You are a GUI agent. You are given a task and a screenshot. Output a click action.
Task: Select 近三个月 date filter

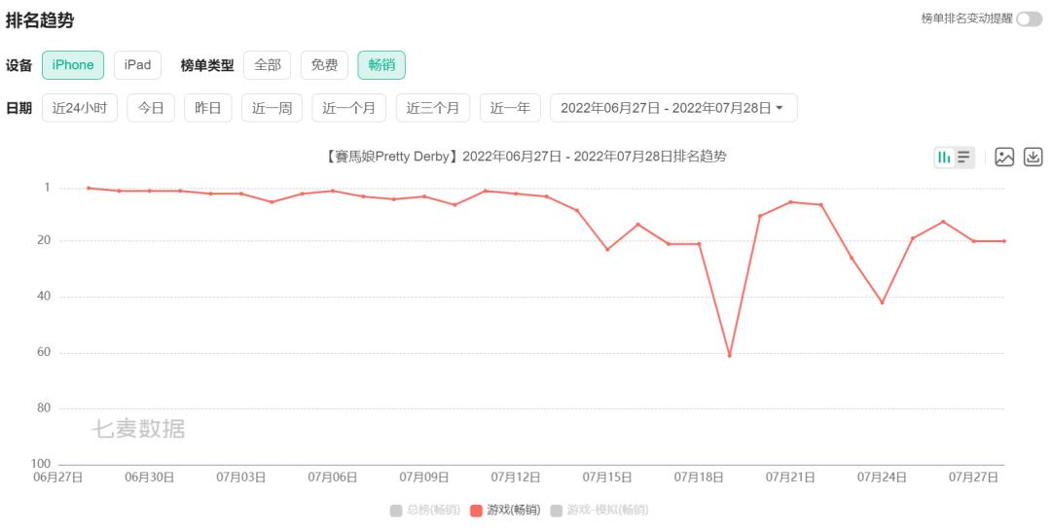pyautogui.click(x=432, y=108)
